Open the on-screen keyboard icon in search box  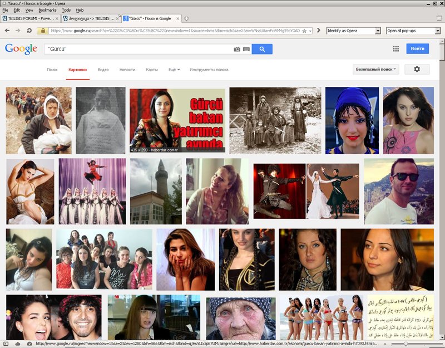(x=245, y=49)
